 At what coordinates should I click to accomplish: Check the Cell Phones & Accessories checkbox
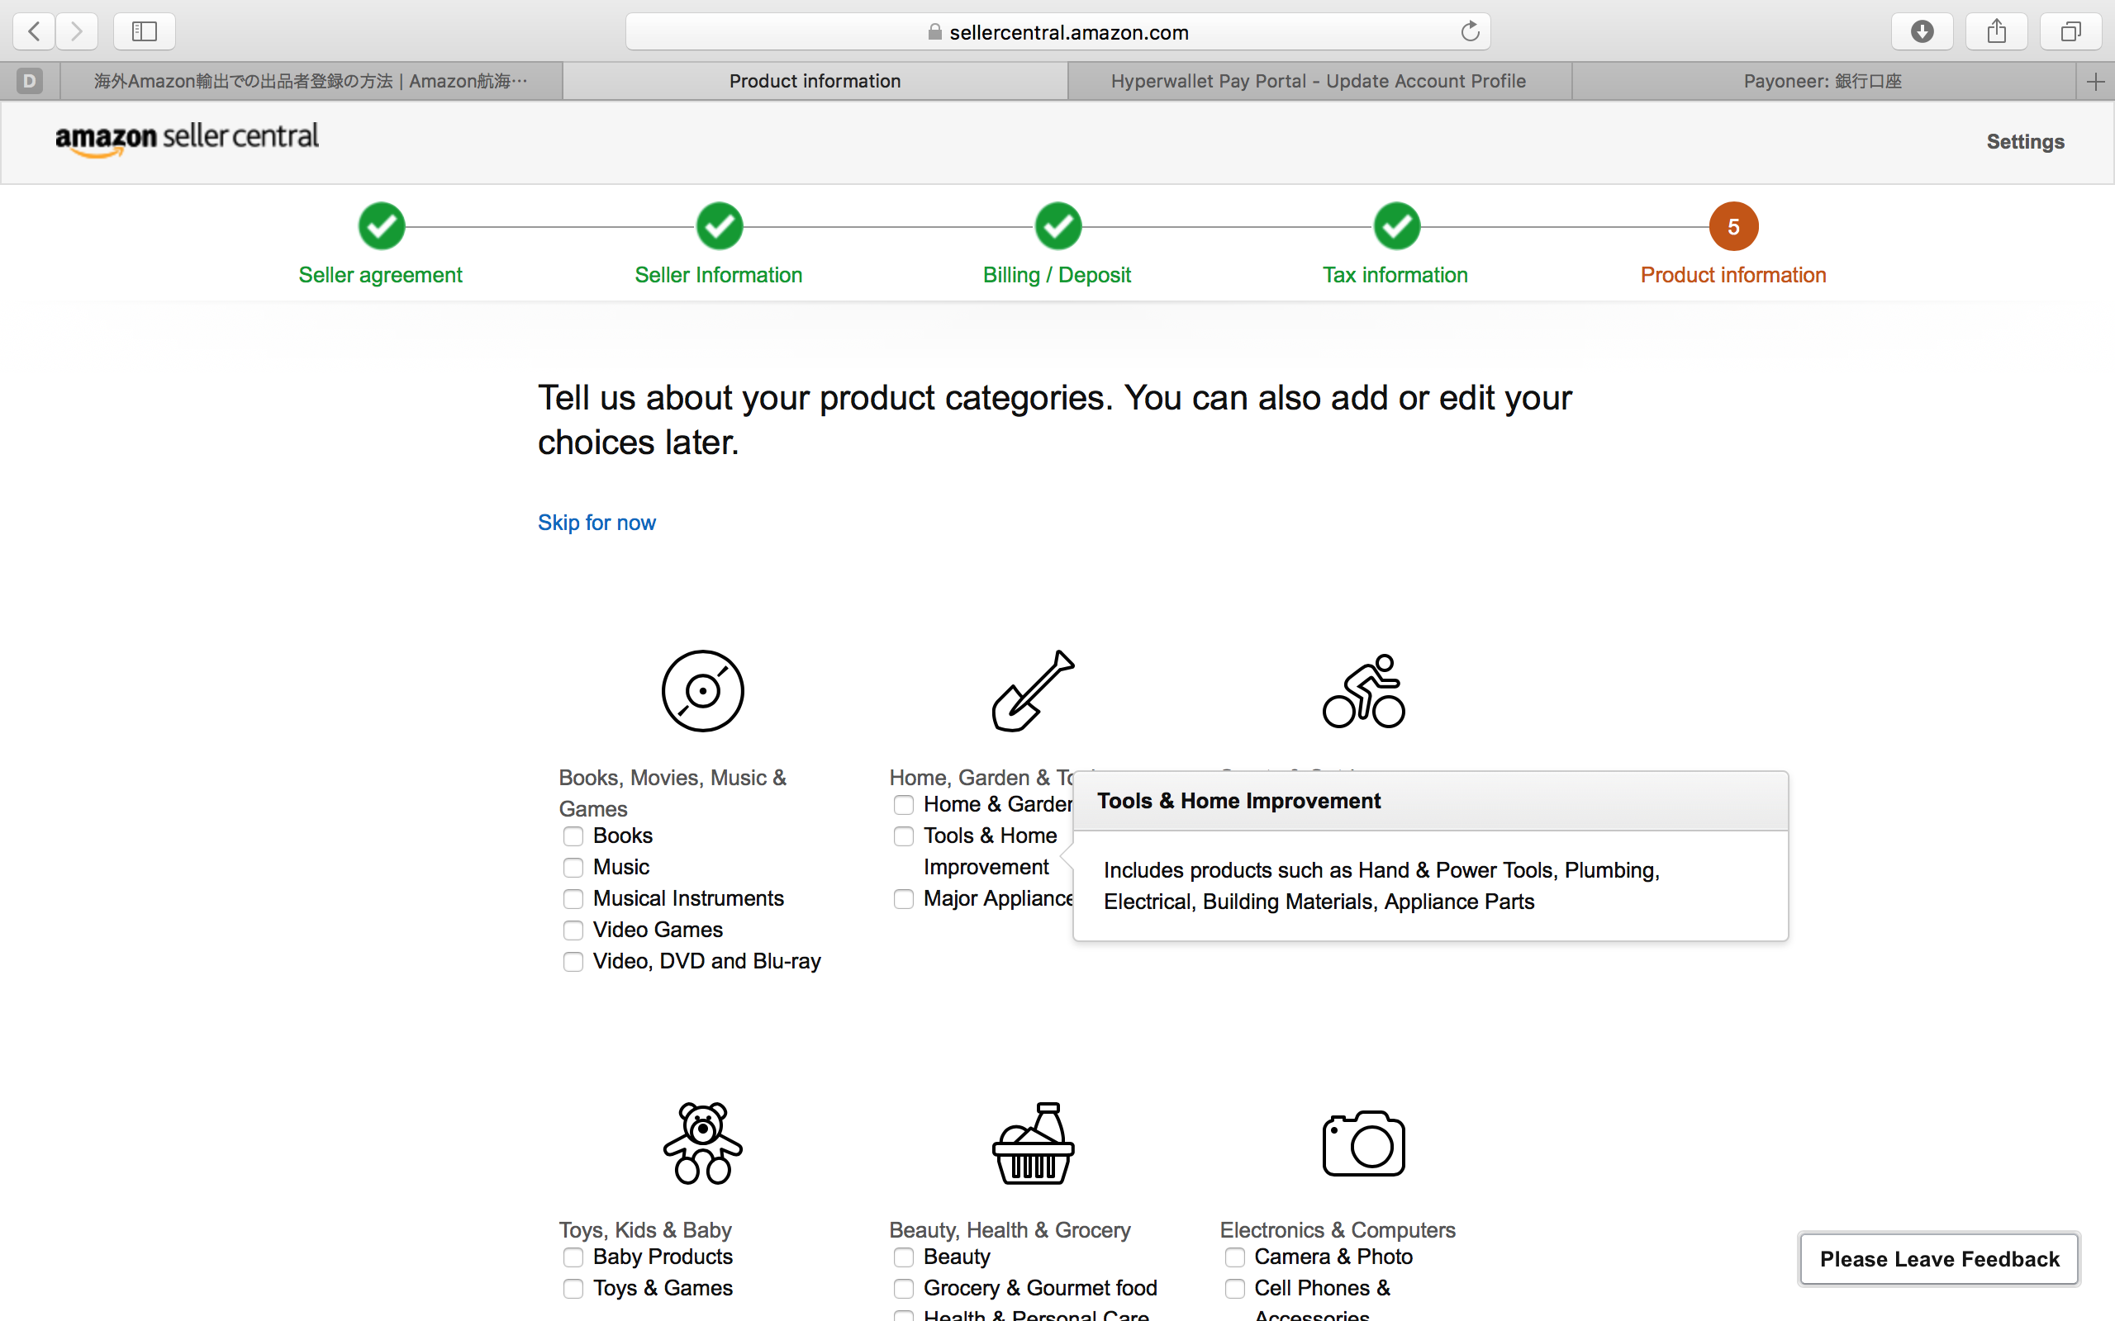[1234, 1289]
